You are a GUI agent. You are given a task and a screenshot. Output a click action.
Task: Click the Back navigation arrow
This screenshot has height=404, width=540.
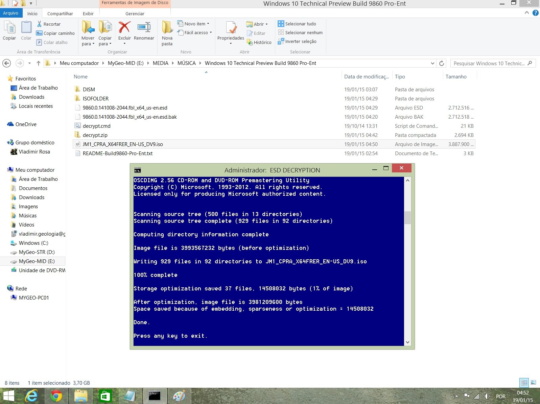coord(7,63)
